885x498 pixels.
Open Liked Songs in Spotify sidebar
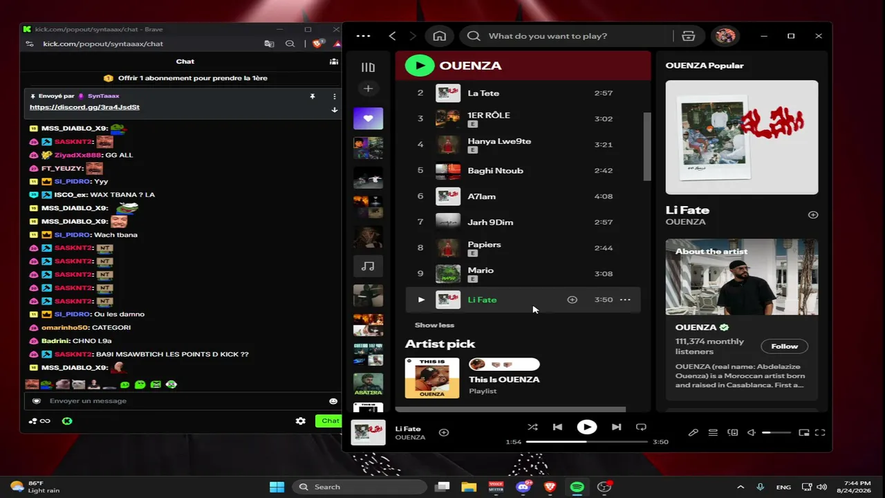tap(368, 118)
